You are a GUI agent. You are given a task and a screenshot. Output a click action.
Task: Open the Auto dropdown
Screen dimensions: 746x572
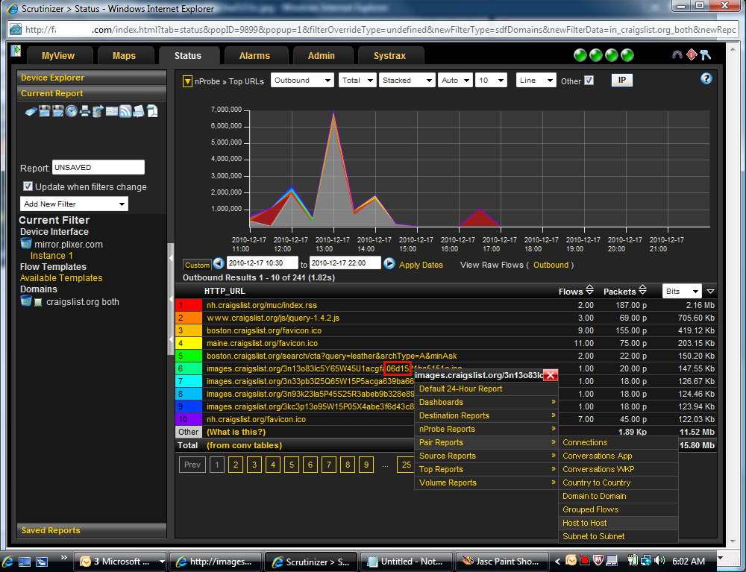pos(455,80)
